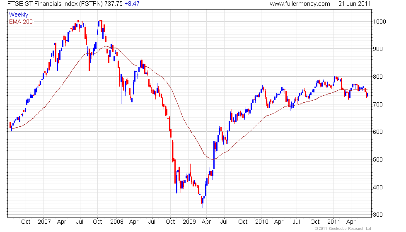Click the 'Apr' label right after 2007

click(62, 222)
